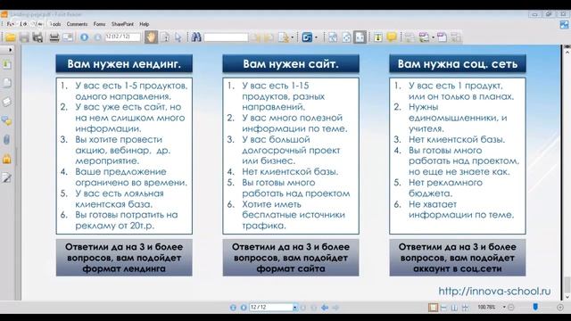
Task: Click the zoom in plus button
Action: coord(560,308)
